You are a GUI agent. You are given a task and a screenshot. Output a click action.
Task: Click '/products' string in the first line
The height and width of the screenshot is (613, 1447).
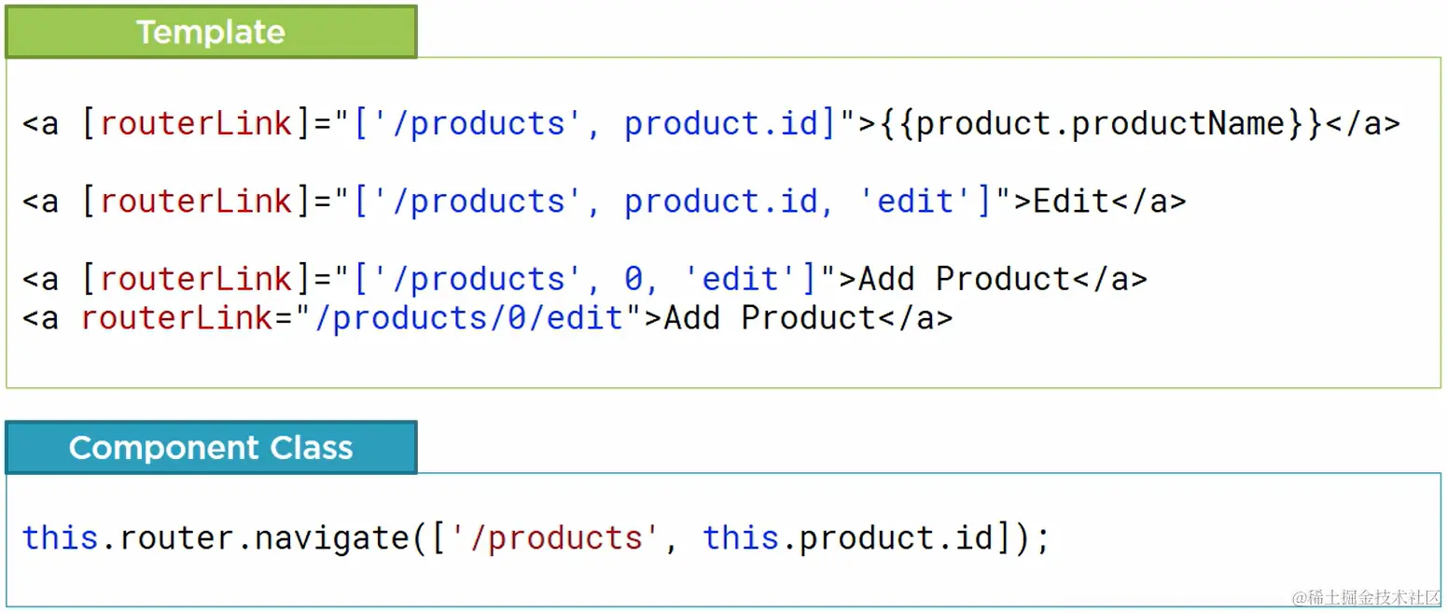[x=469, y=123]
